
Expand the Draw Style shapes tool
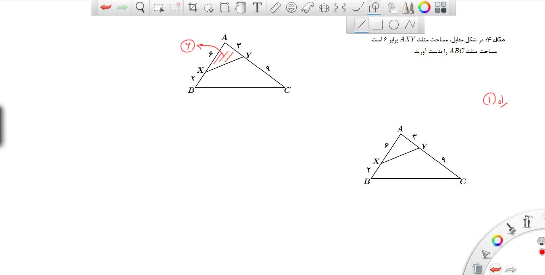(x=374, y=7)
